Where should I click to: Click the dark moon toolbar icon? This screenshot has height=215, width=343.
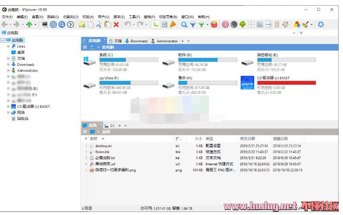click(x=234, y=24)
